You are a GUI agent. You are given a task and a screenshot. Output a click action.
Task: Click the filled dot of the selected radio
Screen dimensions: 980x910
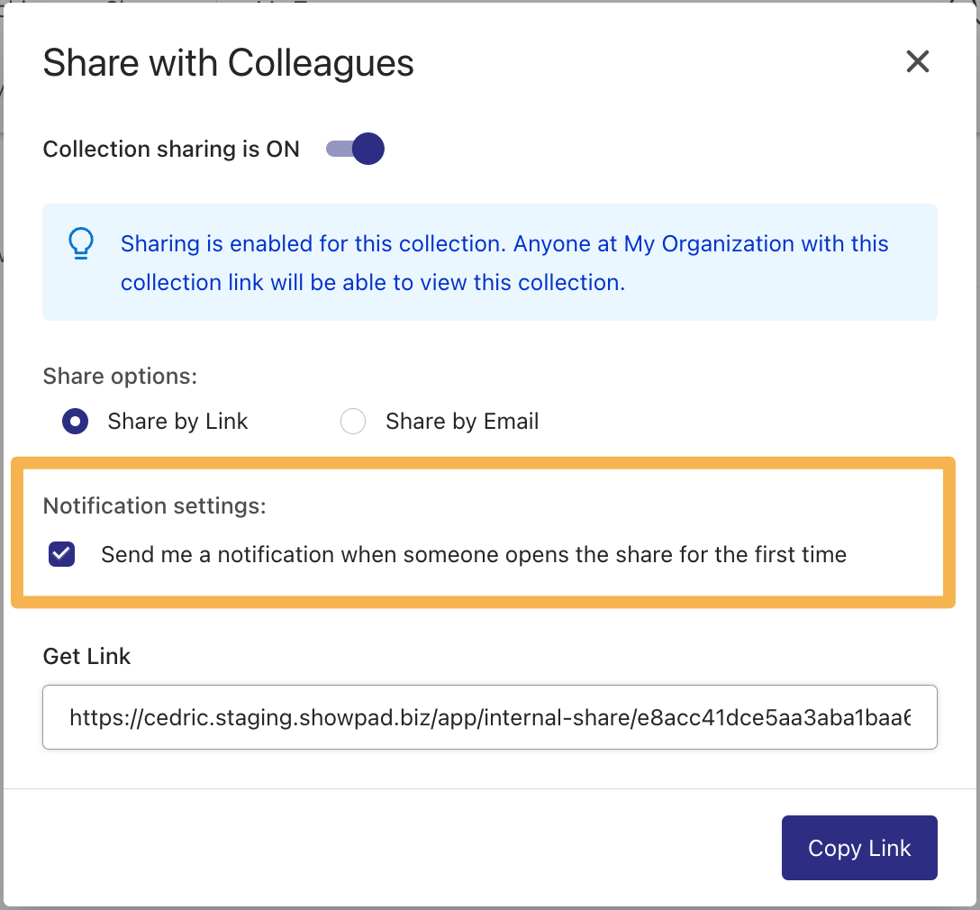click(x=75, y=422)
